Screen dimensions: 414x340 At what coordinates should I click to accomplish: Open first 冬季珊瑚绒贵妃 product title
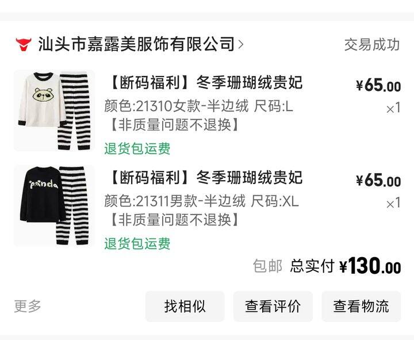(205, 82)
